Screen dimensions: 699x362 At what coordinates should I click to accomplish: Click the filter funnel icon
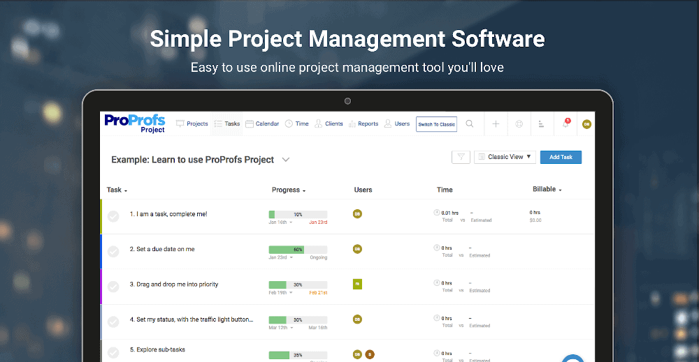coord(461,157)
